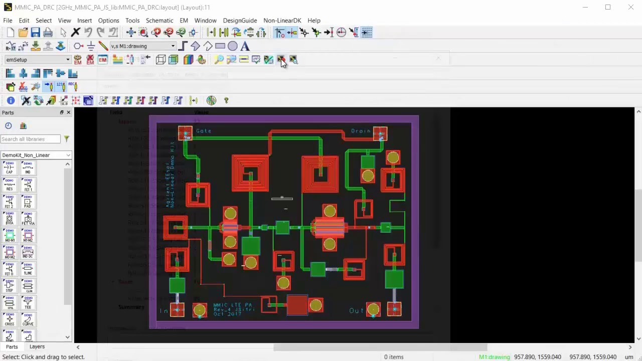The height and width of the screenshot is (361, 642).
Task: Open the Schematic menu
Action: (x=159, y=21)
